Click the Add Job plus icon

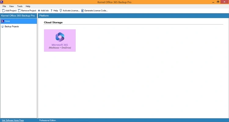point(39,11)
